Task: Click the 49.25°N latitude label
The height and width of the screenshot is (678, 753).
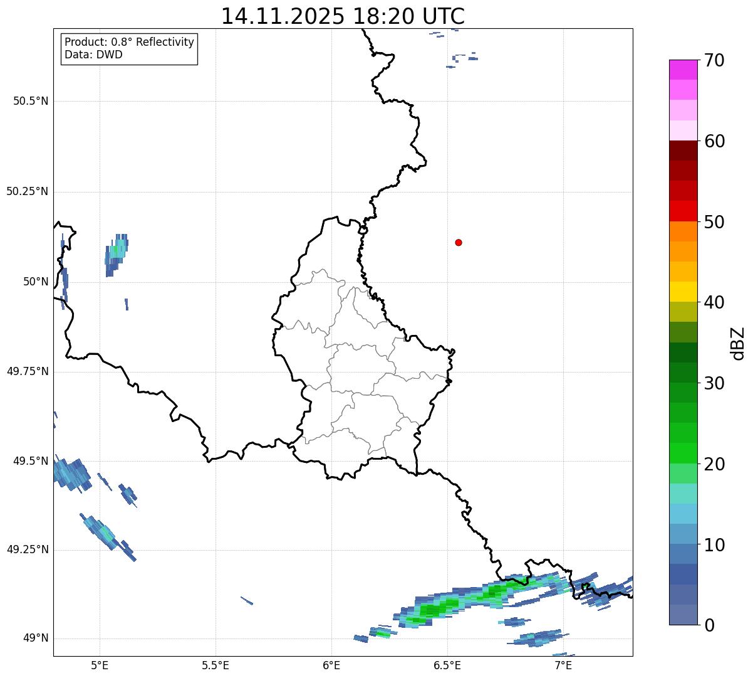Action: (27, 549)
